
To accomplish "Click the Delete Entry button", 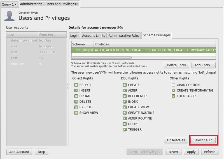I will [176, 65].
